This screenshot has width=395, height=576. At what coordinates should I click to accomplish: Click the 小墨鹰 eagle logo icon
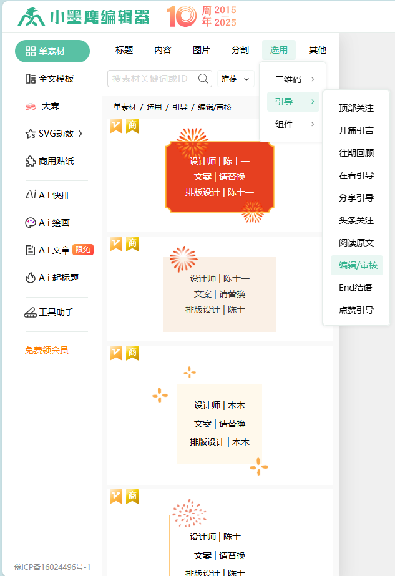(32, 17)
